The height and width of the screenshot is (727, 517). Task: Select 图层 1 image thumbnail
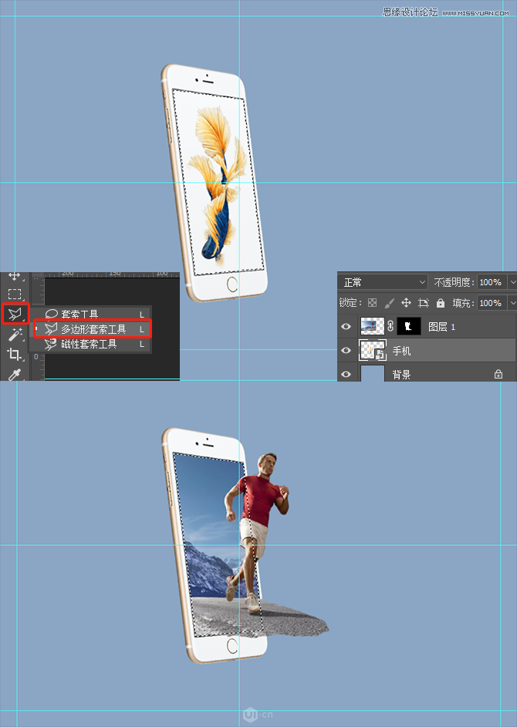[373, 326]
